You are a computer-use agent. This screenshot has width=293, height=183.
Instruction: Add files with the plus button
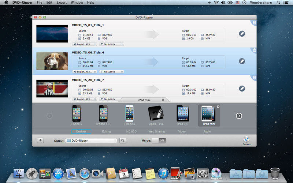click(x=40, y=140)
